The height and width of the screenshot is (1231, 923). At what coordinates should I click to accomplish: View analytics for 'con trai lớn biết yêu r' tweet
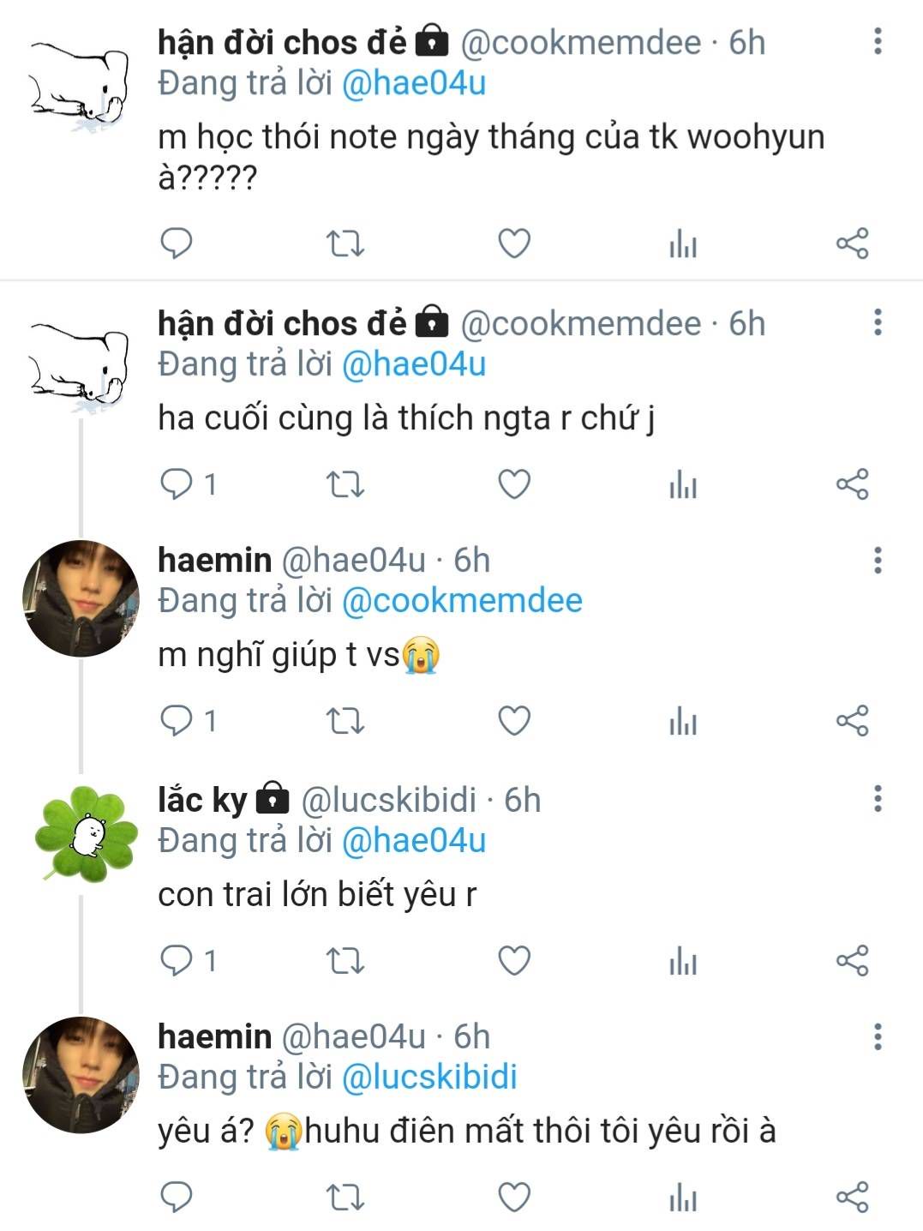(682, 961)
